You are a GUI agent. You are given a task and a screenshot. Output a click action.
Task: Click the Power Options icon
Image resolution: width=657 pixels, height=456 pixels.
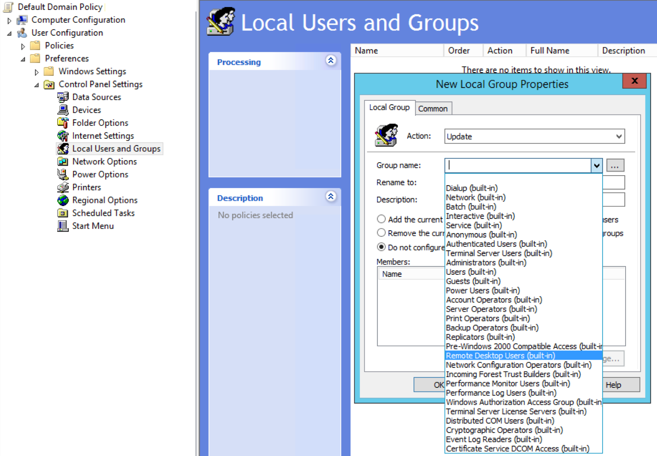(63, 174)
